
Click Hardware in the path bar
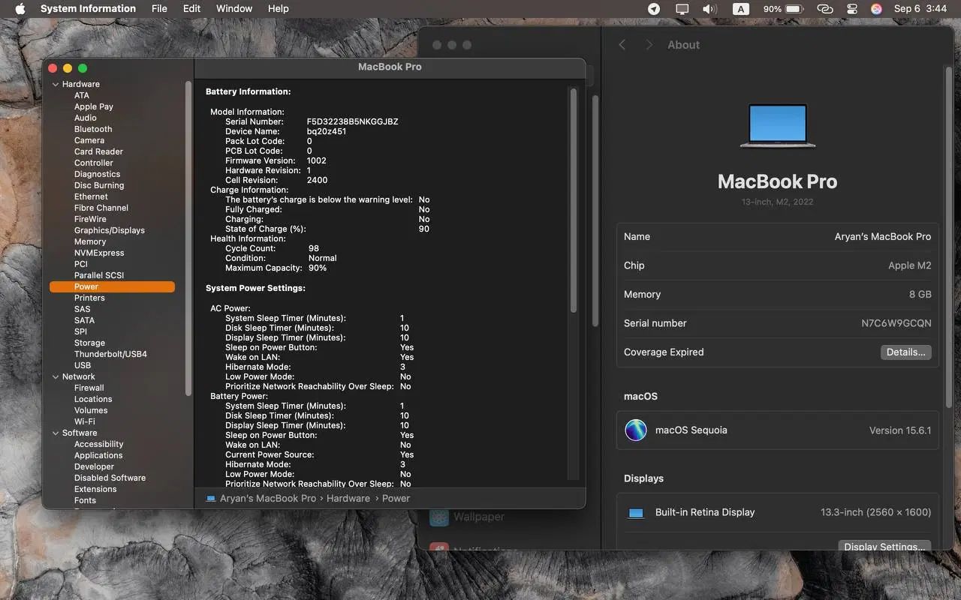click(348, 499)
